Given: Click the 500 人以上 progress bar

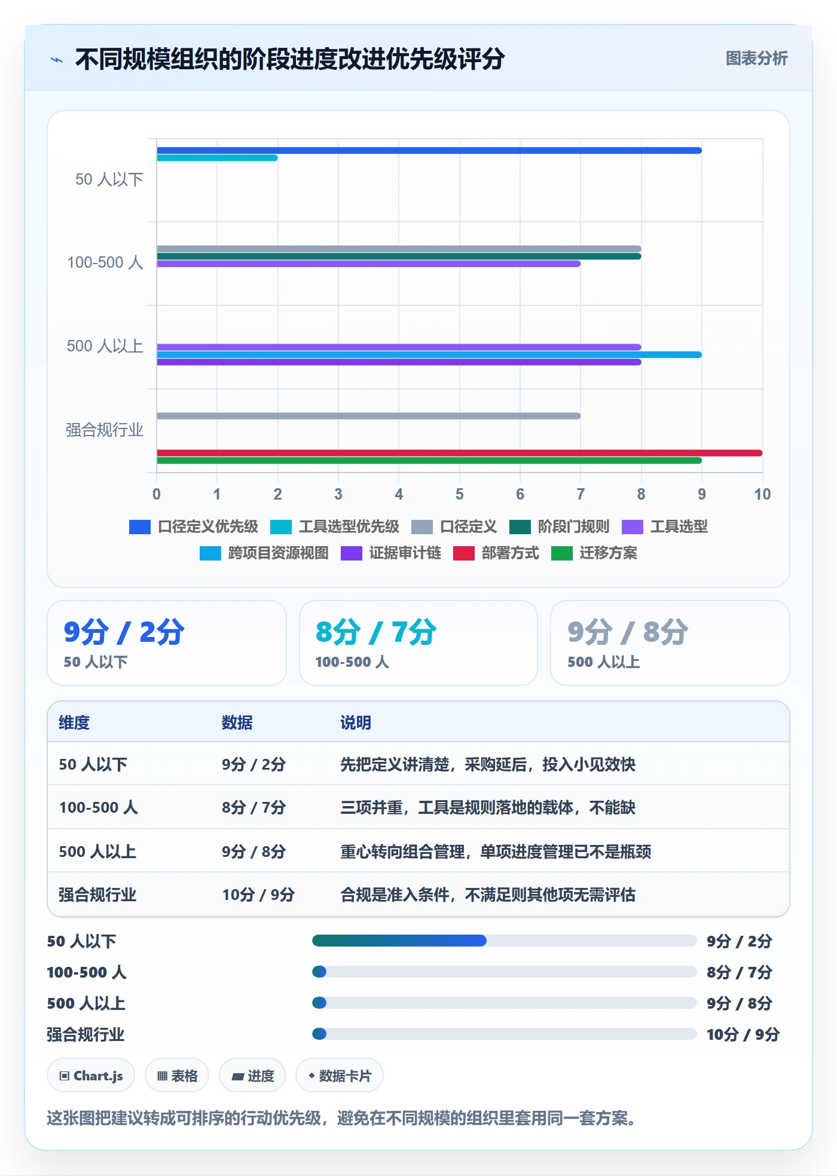Looking at the screenshot, I should (504, 1003).
